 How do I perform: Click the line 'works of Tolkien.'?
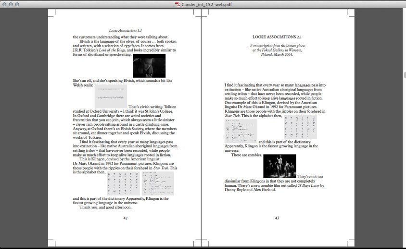(x=87, y=137)
